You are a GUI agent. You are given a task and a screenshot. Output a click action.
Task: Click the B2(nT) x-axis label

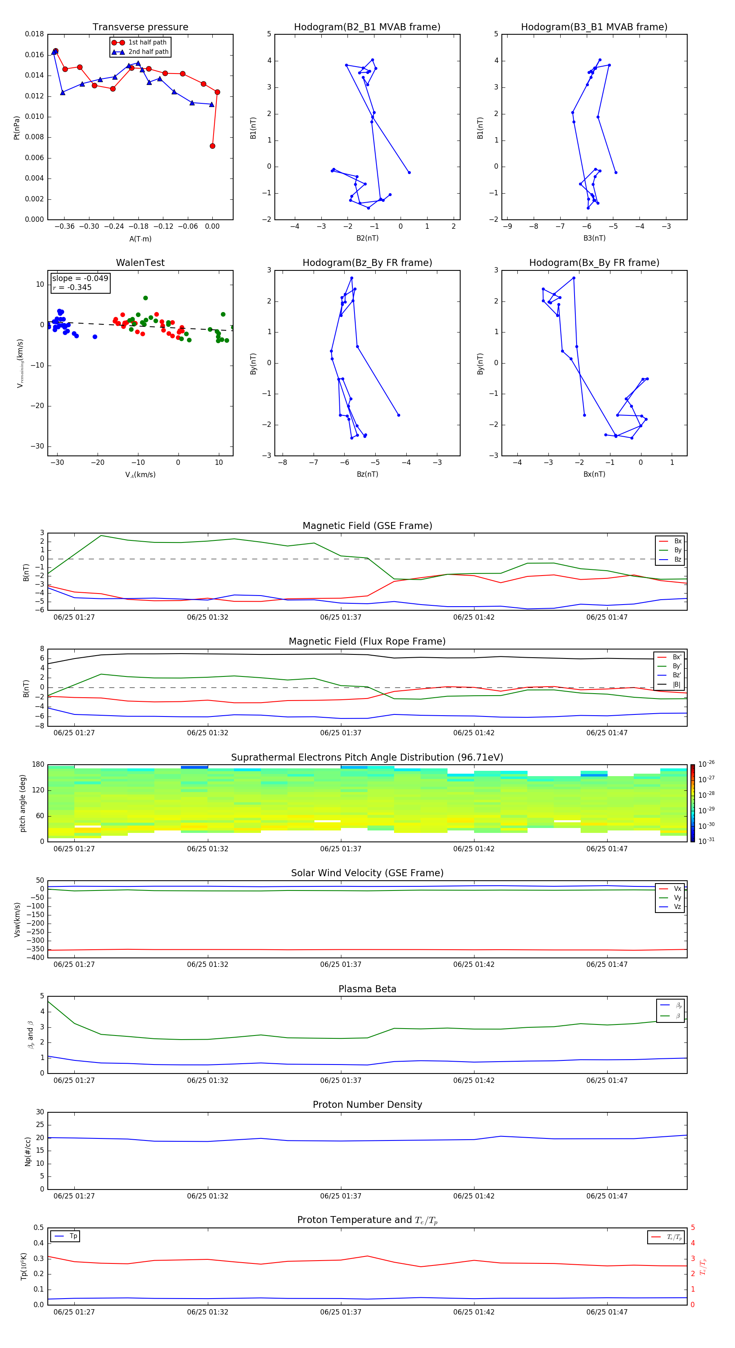point(367,238)
